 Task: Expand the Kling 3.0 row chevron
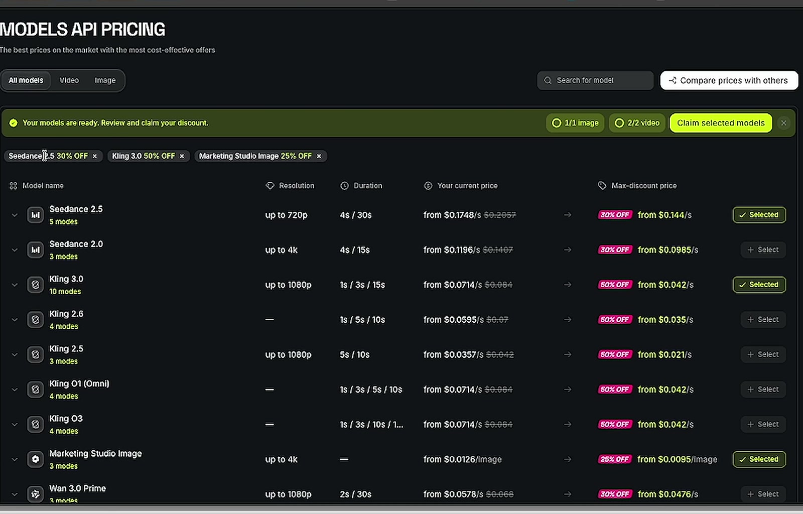pos(15,285)
